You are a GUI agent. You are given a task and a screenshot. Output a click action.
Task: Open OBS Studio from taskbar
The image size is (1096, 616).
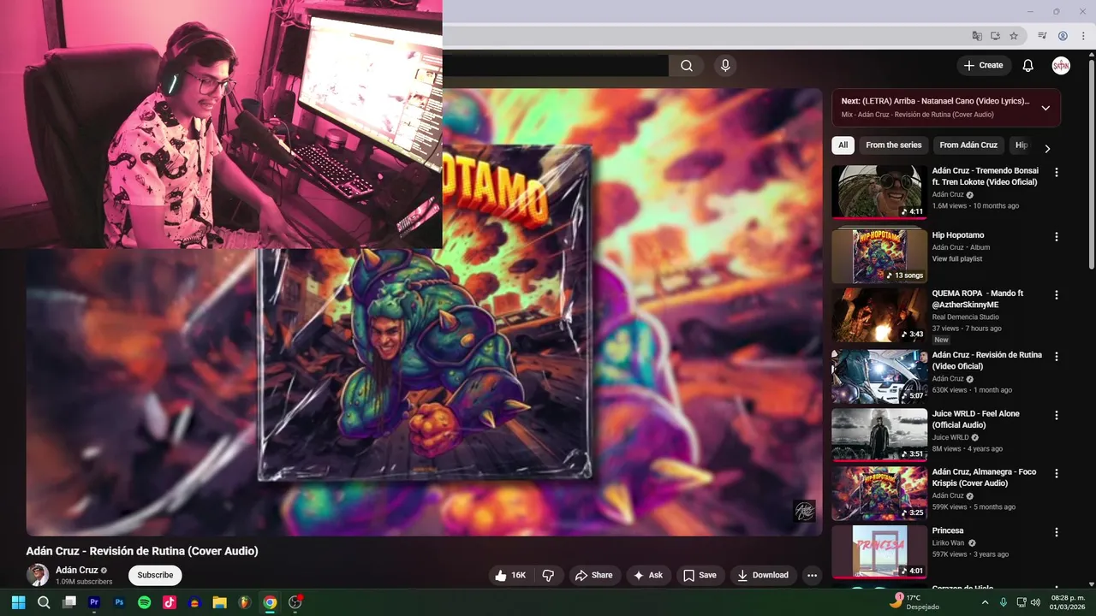tap(295, 602)
